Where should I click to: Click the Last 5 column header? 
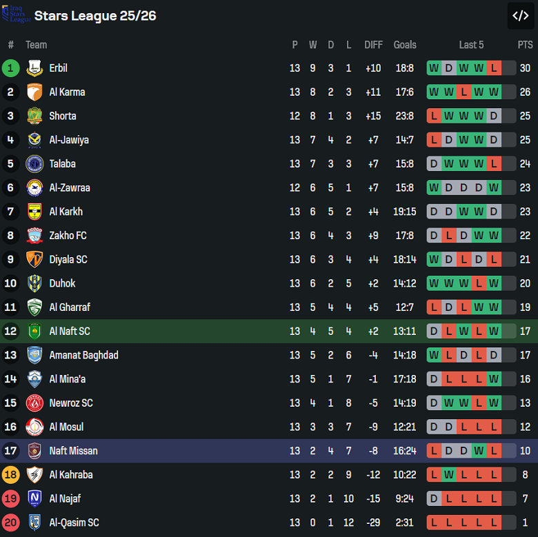pyautogui.click(x=471, y=45)
